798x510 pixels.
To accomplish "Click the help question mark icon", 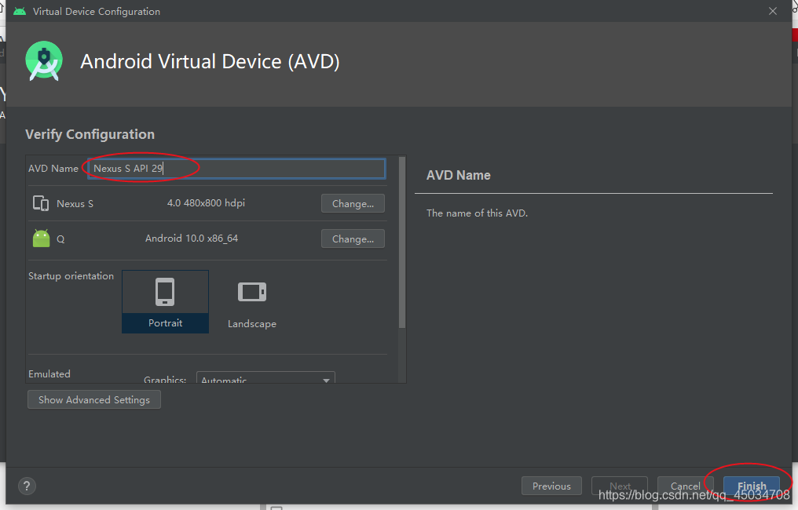I will 27,486.
